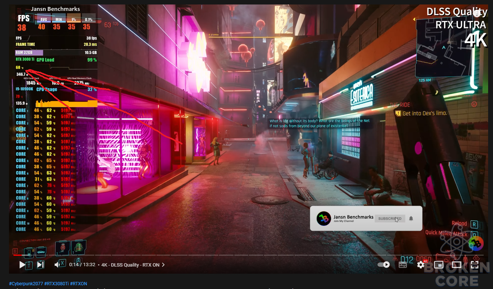Click the video time display 0:14 / 13:32

82,265
